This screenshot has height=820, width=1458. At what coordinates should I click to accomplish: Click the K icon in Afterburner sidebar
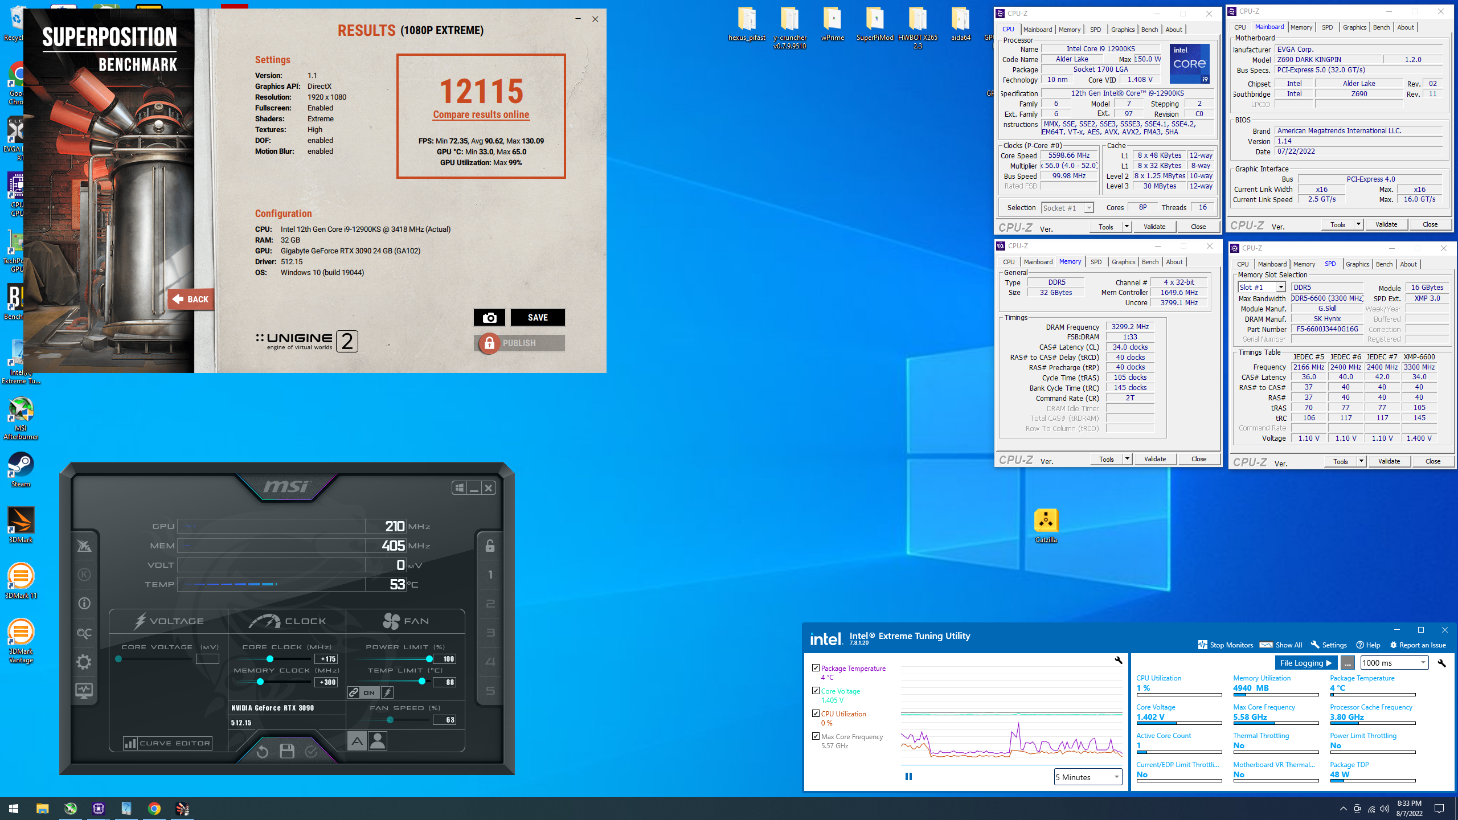tap(84, 575)
